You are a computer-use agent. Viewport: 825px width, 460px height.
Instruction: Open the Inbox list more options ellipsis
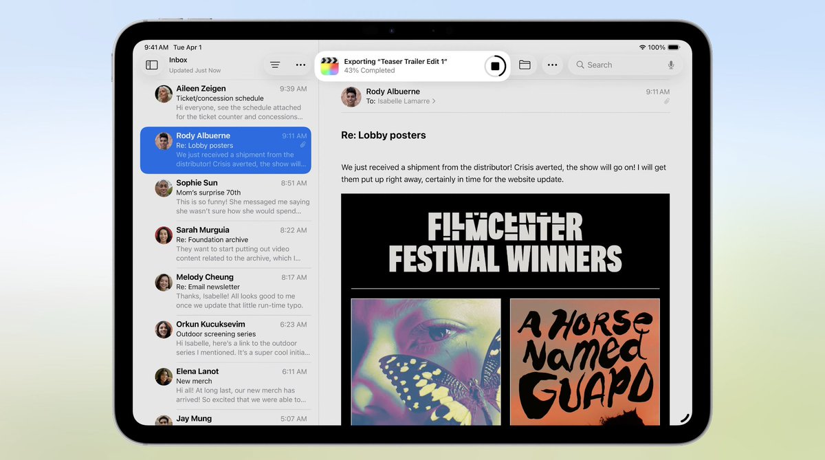point(300,65)
